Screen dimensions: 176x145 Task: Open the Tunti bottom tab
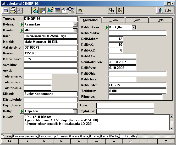(123, 136)
